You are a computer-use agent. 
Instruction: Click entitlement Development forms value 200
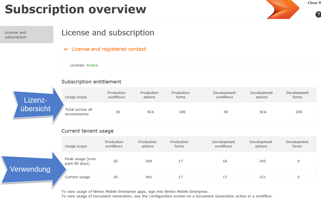299,112
